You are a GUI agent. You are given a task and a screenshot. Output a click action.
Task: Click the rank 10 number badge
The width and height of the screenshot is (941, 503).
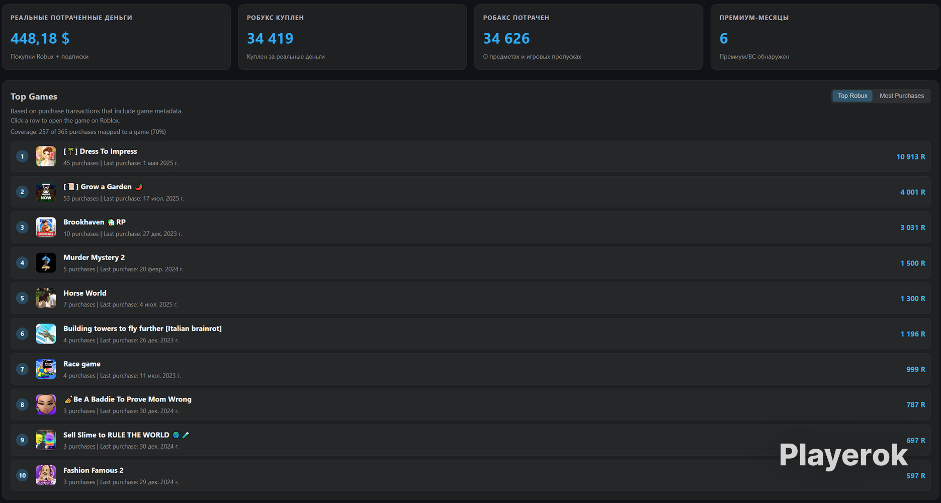[22, 475]
